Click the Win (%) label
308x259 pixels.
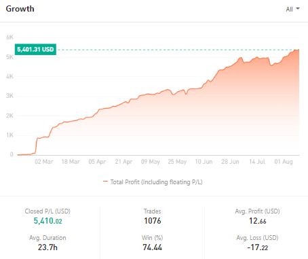coord(153,238)
